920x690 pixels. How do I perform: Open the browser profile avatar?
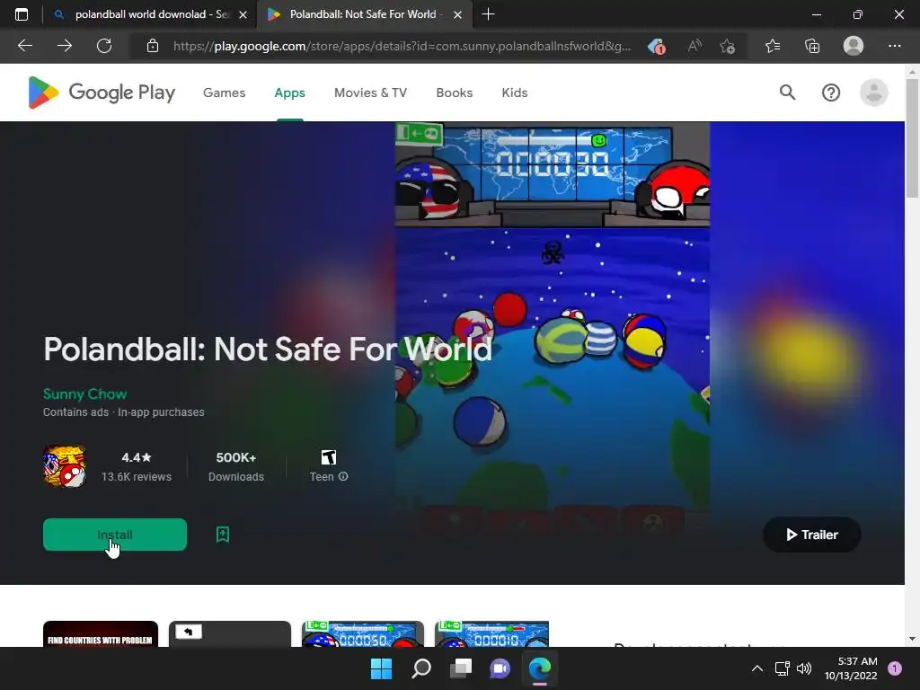pos(854,46)
